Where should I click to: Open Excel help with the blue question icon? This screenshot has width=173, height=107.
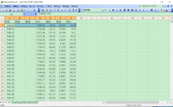[x=34, y=10]
